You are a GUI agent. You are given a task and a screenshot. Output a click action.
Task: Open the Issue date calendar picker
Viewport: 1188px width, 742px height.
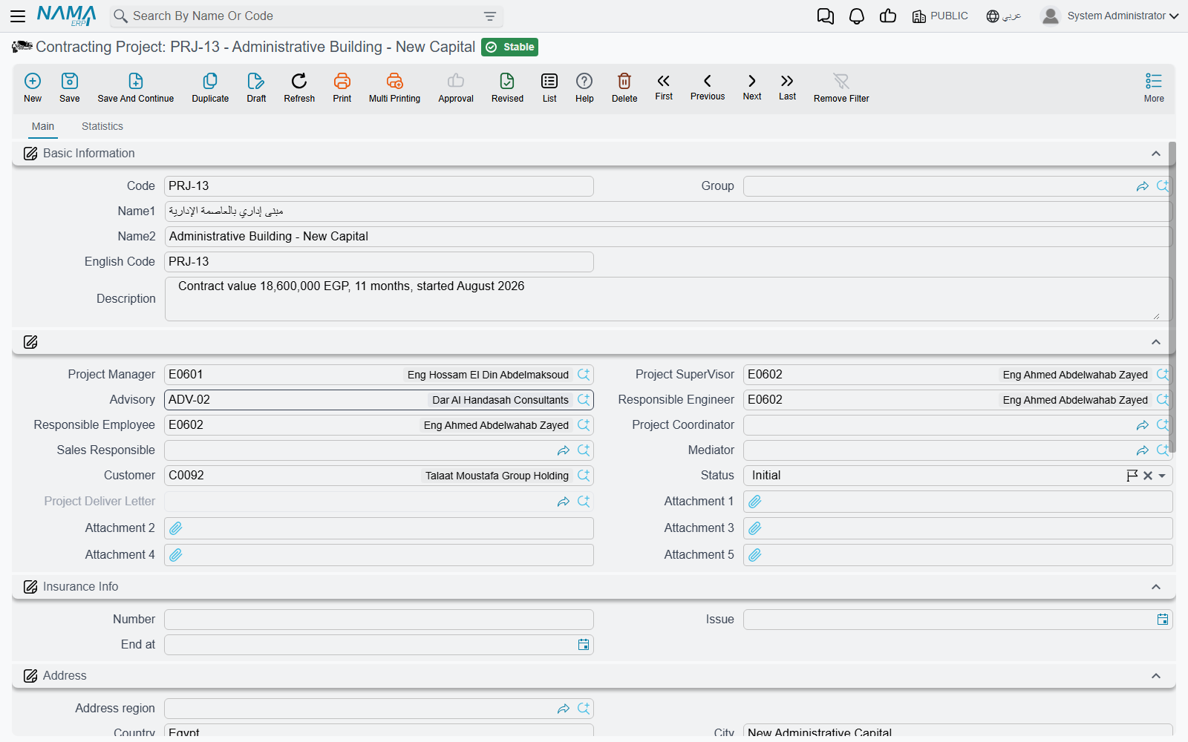(x=1163, y=620)
